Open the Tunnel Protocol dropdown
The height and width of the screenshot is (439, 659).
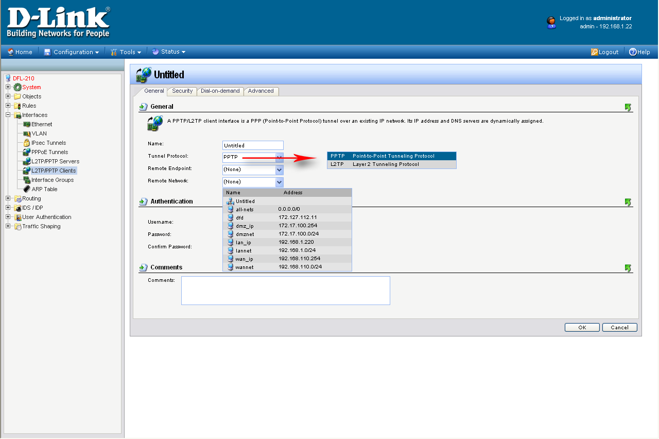253,157
